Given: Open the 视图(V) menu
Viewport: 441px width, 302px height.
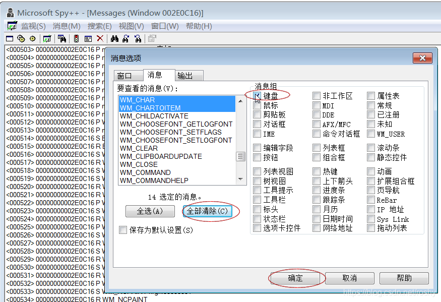Looking at the screenshot, I should [132, 26].
